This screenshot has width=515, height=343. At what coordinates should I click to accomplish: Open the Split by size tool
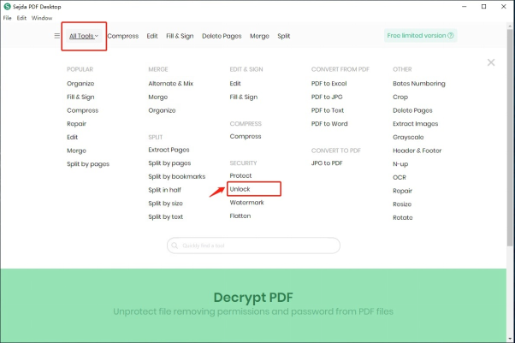click(165, 204)
